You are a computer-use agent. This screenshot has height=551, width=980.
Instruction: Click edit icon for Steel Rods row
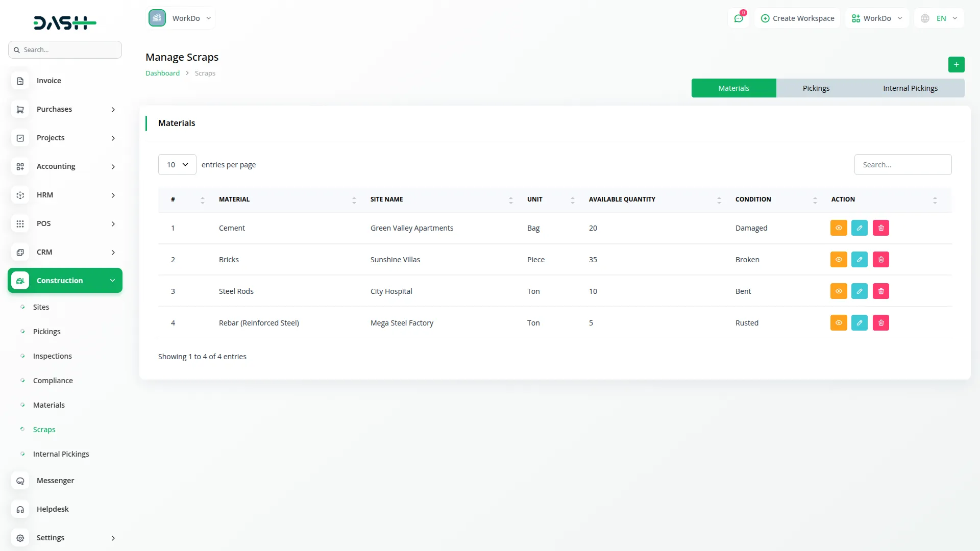coord(860,291)
